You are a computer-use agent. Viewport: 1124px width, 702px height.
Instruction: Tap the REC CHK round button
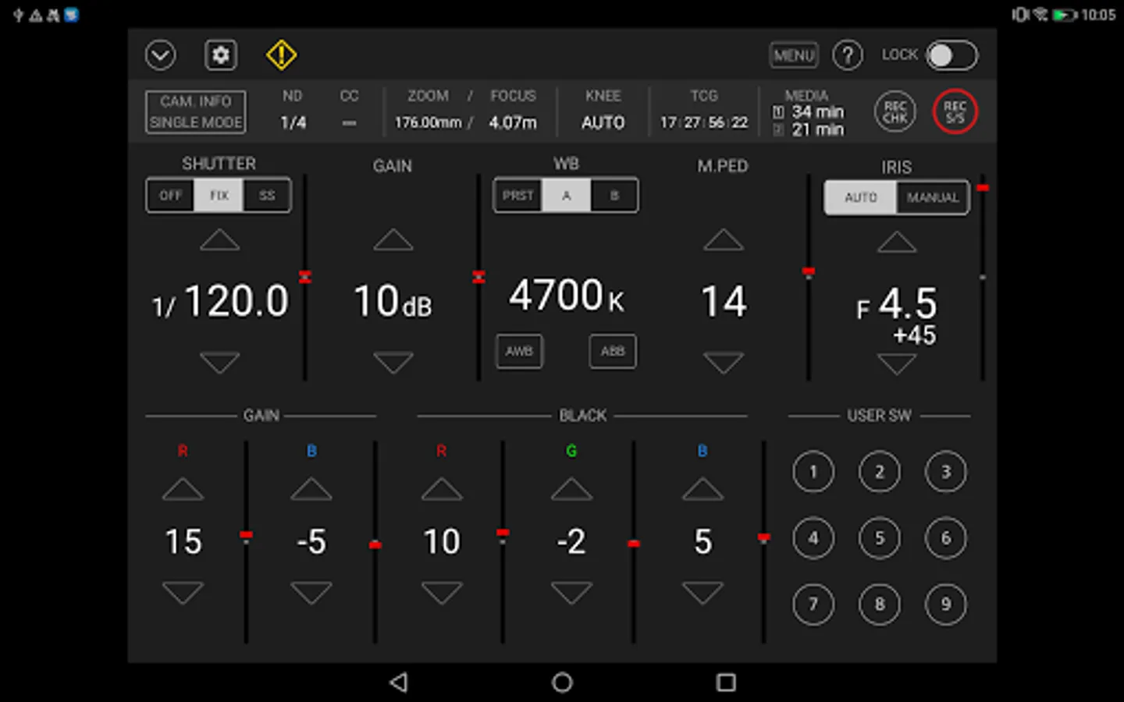[895, 112]
